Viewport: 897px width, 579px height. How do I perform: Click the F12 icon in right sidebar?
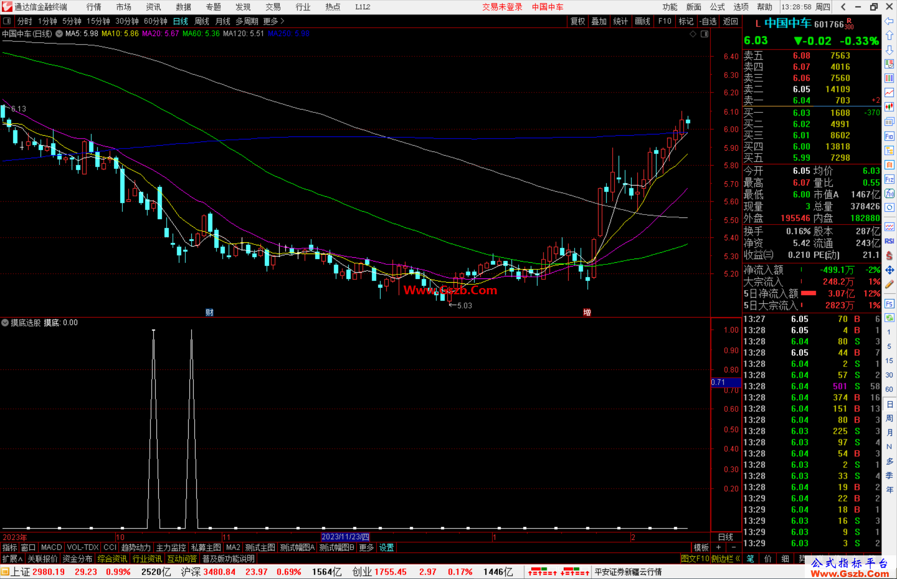pyautogui.click(x=889, y=179)
